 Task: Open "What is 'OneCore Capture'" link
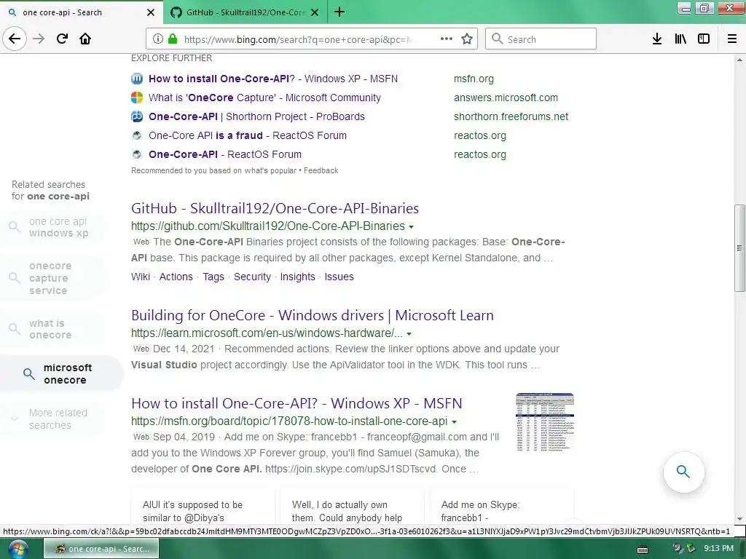(x=264, y=98)
